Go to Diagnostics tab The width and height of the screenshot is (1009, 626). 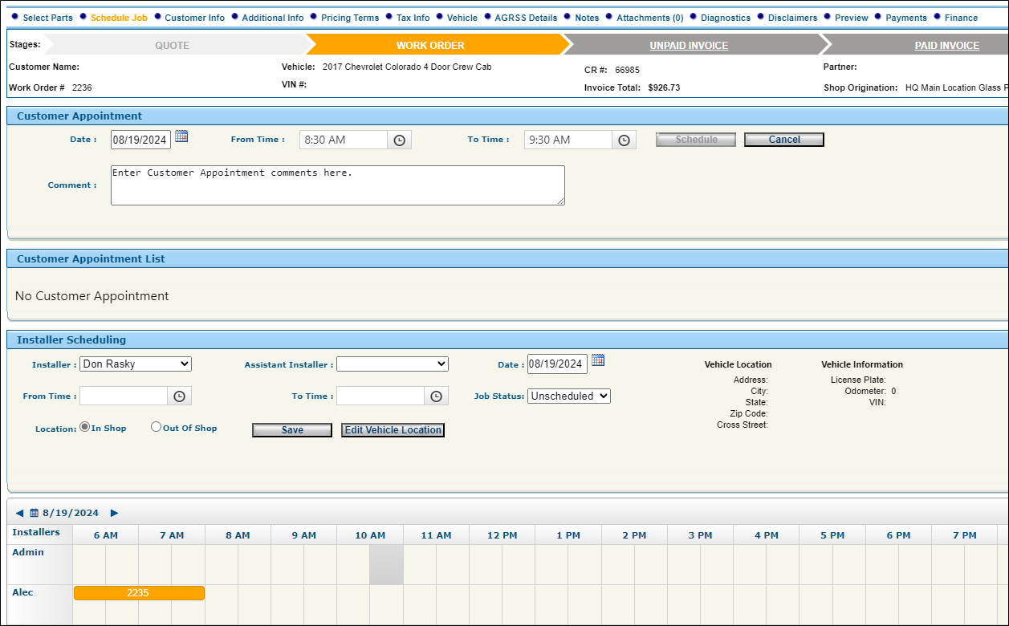click(726, 18)
